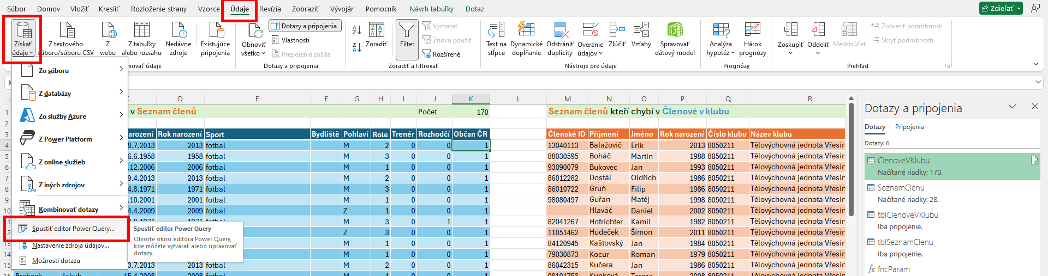Expand Zo súboru submenu
1048x276 pixels.
click(70, 71)
